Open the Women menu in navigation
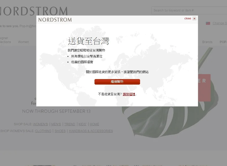Image resolution: width=227 pixels, height=166 pixels. 23,42
